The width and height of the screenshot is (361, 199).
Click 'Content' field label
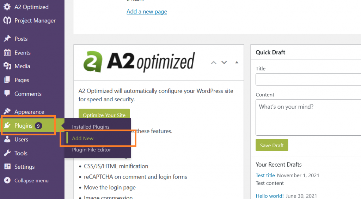(x=265, y=95)
